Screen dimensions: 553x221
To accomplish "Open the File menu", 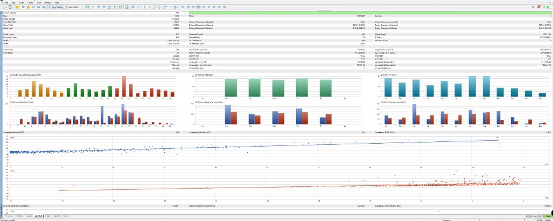I will point(7,2).
